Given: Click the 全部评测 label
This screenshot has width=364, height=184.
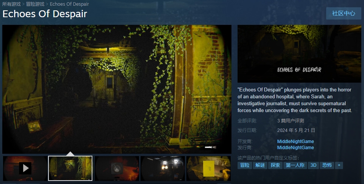Looking at the screenshot, I should (247, 121).
